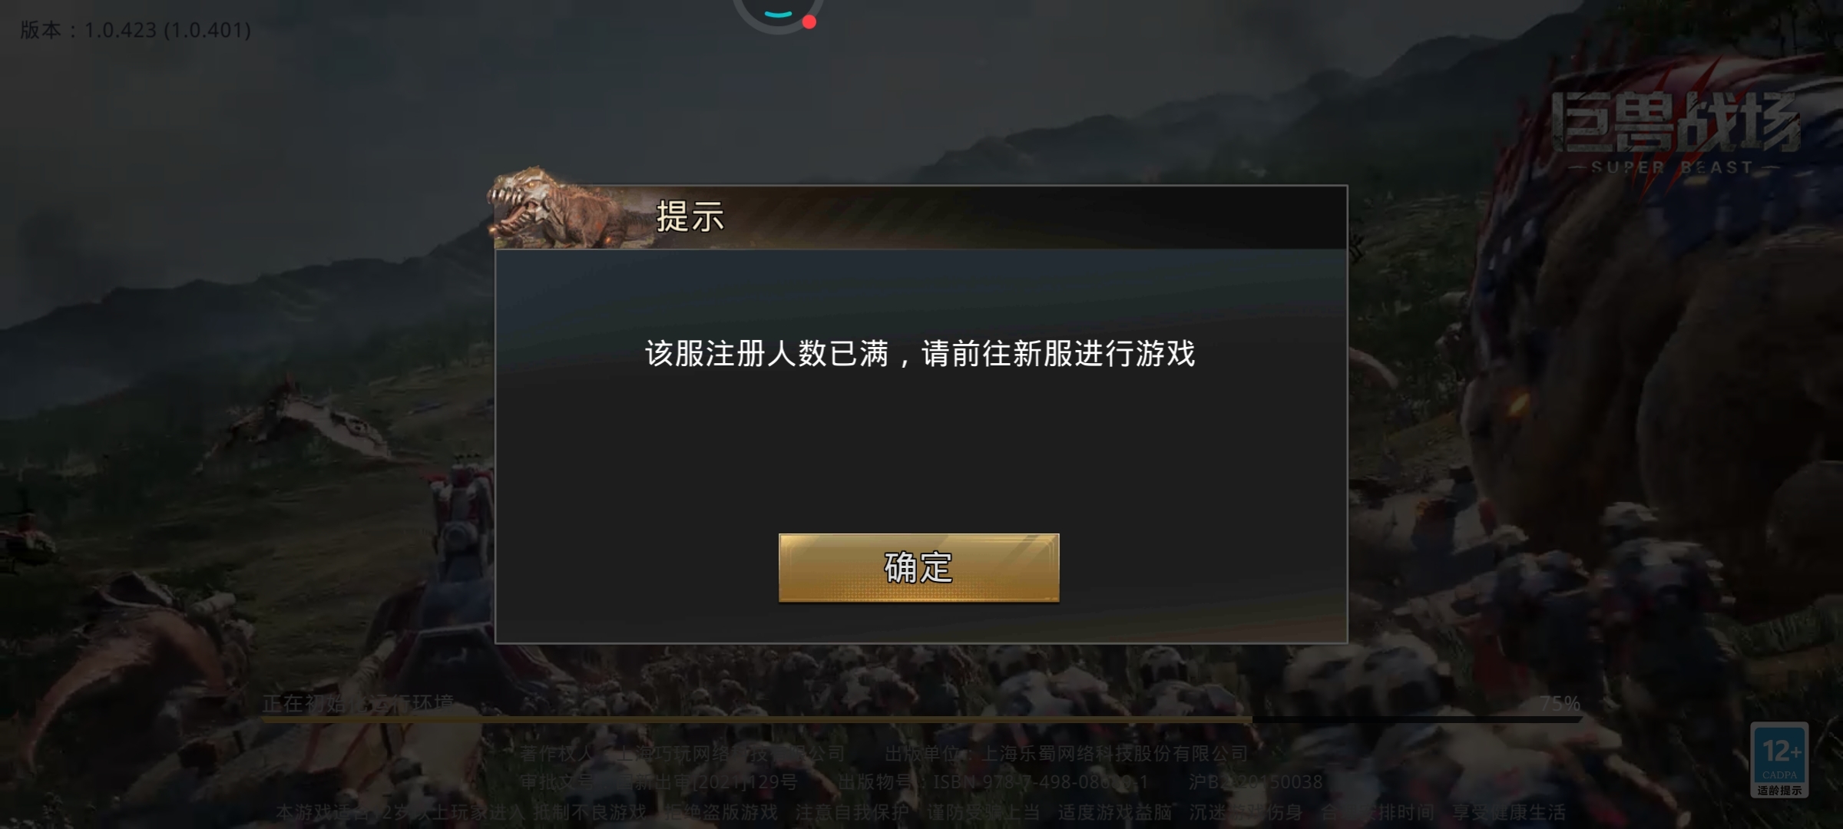Tap the 正在初始化运行环境 status text
This screenshot has width=1843, height=829.
tap(358, 703)
